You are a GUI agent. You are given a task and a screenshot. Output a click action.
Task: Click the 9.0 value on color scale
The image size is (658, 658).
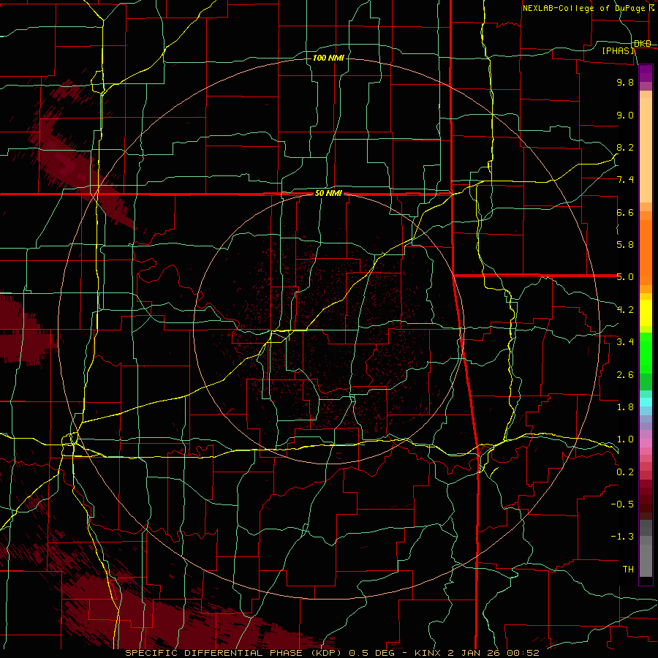pos(625,116)
